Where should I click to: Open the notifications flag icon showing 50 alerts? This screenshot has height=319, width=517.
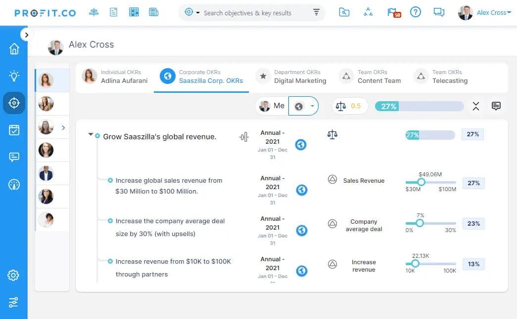390,12
